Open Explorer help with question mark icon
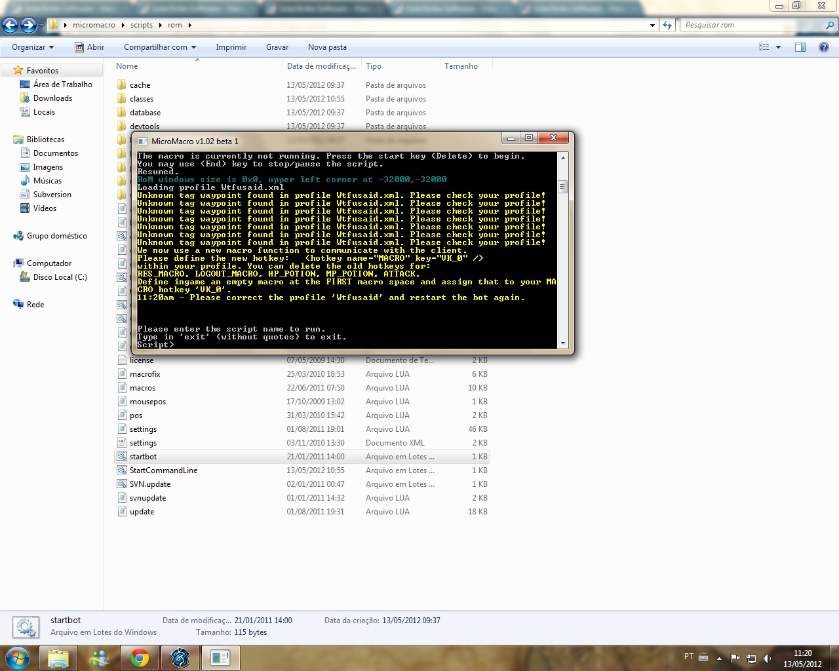Image resolution: width=839 pixels, height=671 pixels. 824,47
